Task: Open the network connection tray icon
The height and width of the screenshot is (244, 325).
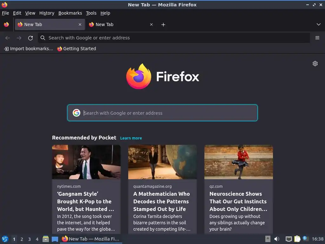Action: coord(289,239)
